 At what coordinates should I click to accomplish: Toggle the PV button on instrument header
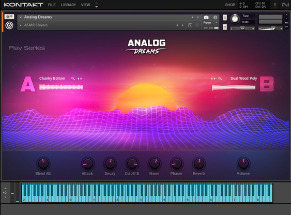(286, 27)
